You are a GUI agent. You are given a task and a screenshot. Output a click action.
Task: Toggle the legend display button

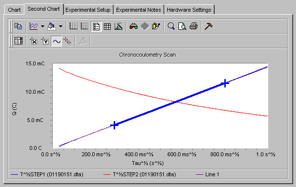click(96, 26)
